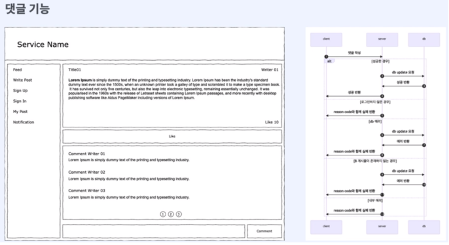
Task: Click the wide Like button below the post
Action: (x=172, y=137)
